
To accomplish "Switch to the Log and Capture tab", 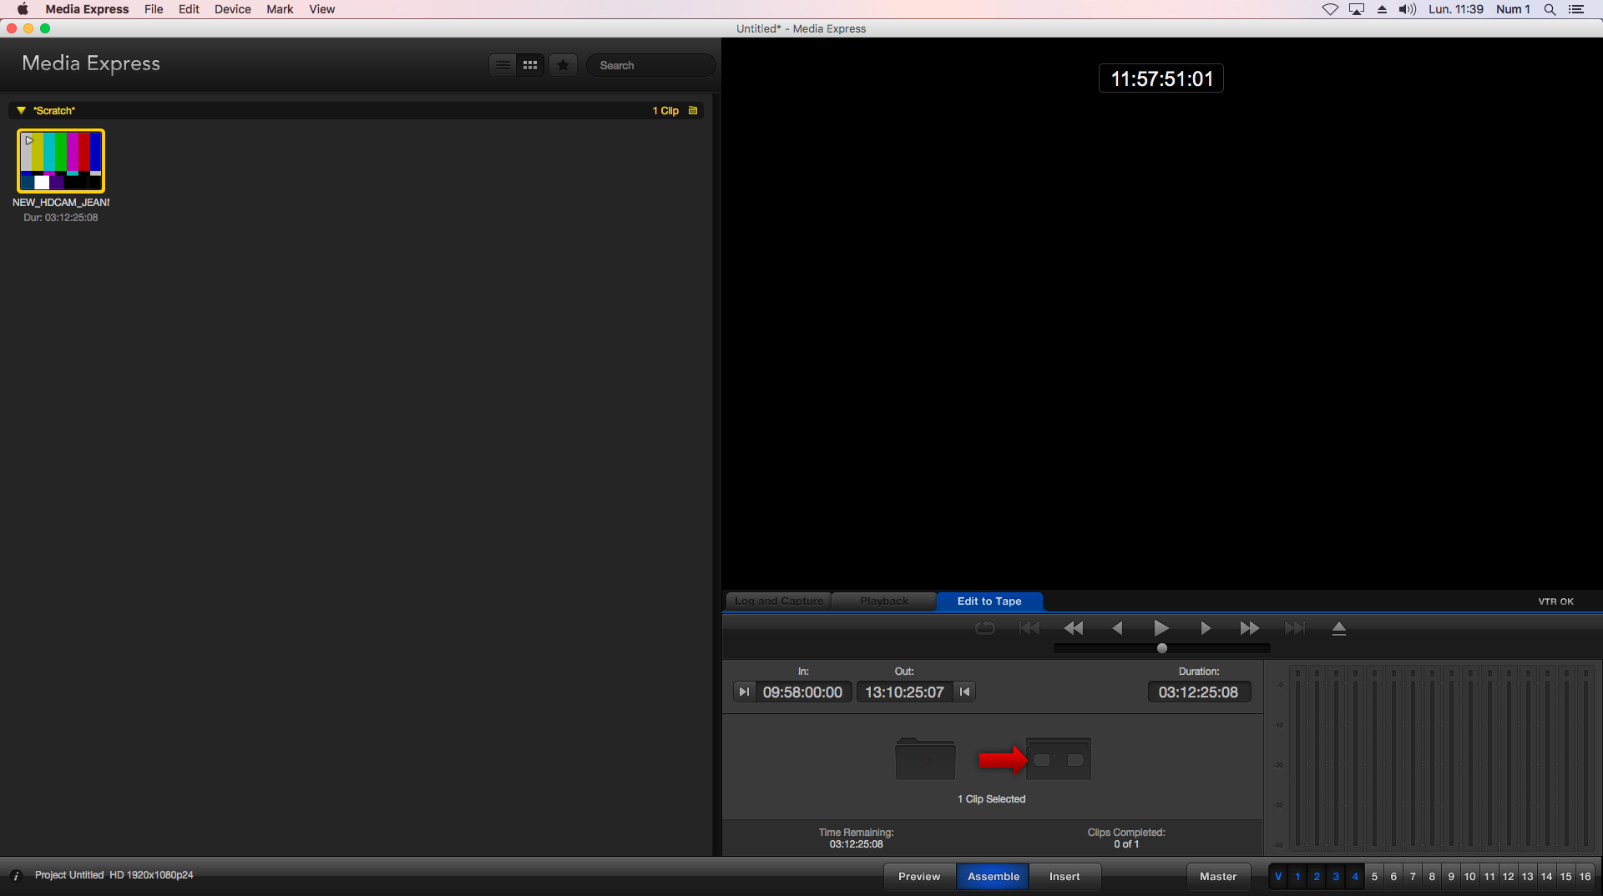I will [778, 601].
